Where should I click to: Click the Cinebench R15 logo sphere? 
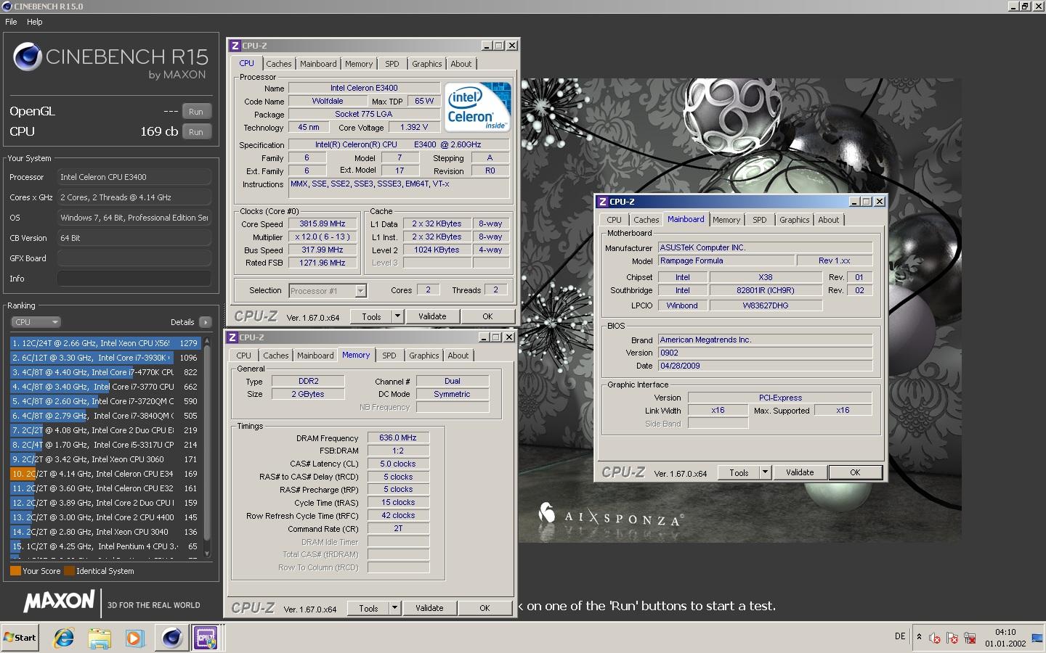[28, 57]
